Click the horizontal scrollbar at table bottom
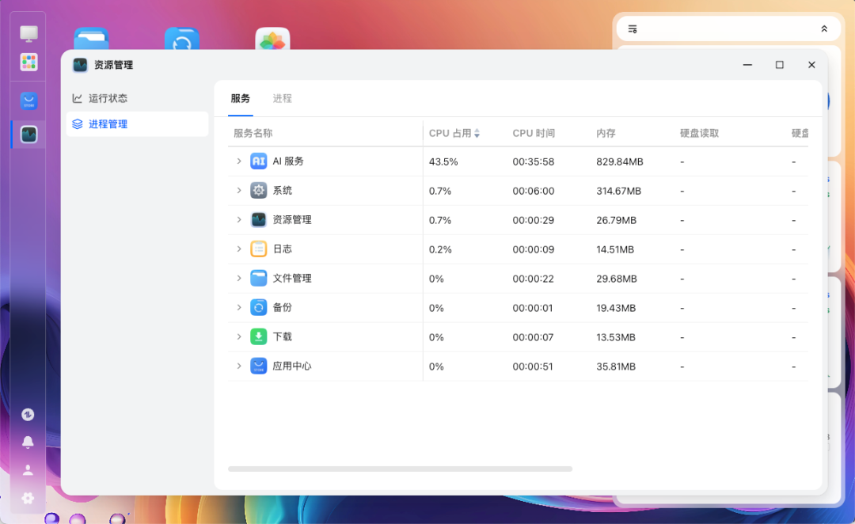 (x=400, y=469)
